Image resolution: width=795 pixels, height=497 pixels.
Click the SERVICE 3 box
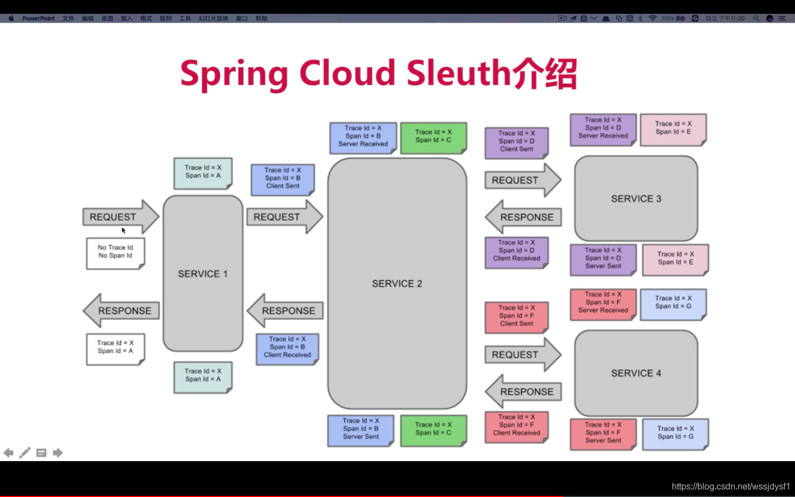(636, 198)
